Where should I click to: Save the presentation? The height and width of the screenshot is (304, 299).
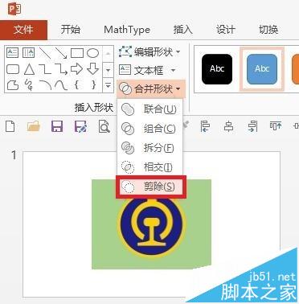coord(57,126)
